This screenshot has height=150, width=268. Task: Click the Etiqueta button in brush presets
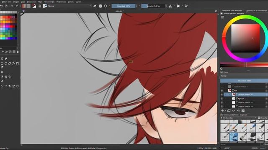click(x=263, y=118)
